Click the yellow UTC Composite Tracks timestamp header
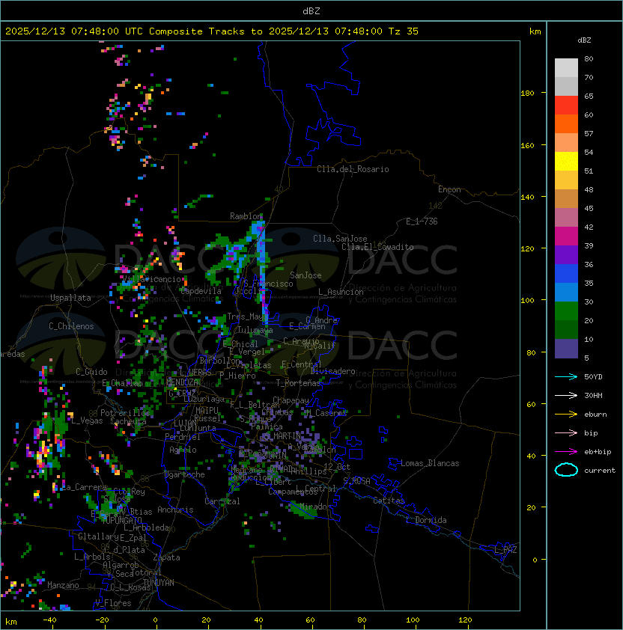Viewport: 623px width, 630px height. click(x=212, y=31)
